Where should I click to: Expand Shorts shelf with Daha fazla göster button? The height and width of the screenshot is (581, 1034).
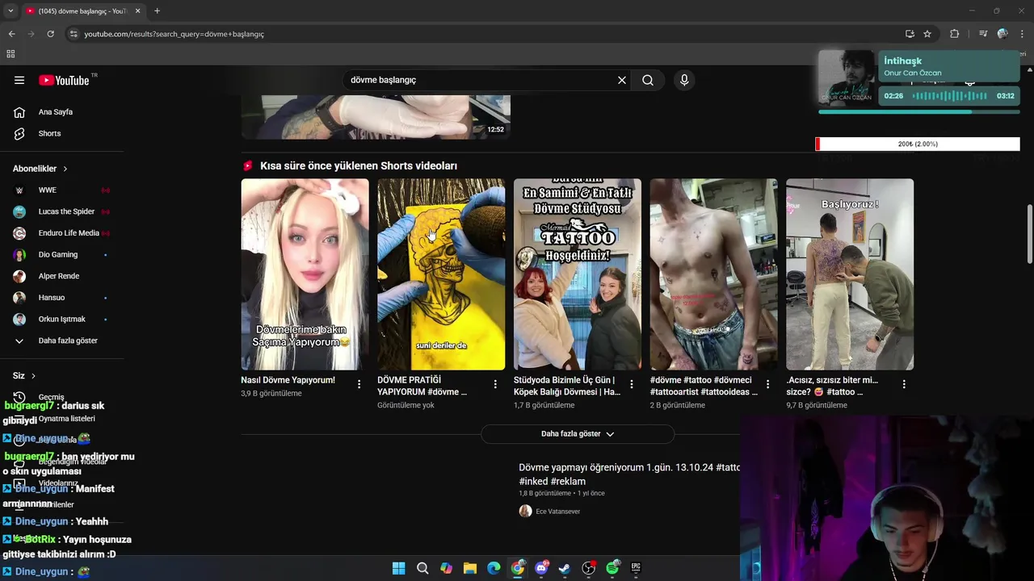click(578, 434)
